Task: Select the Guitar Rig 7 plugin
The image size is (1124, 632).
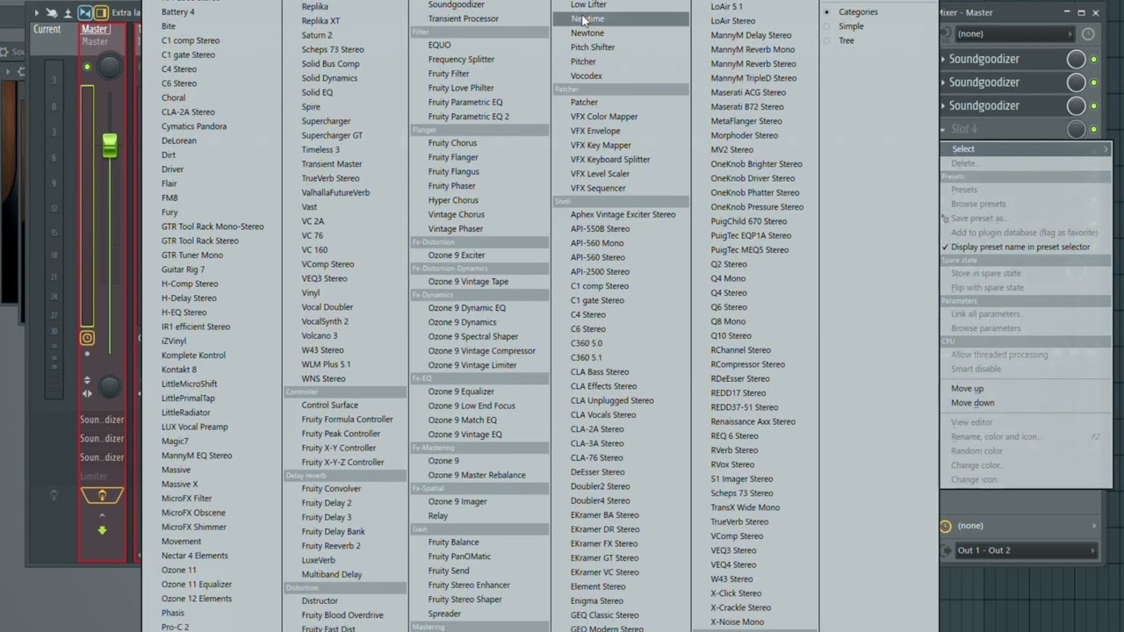Action: (183, 269)
